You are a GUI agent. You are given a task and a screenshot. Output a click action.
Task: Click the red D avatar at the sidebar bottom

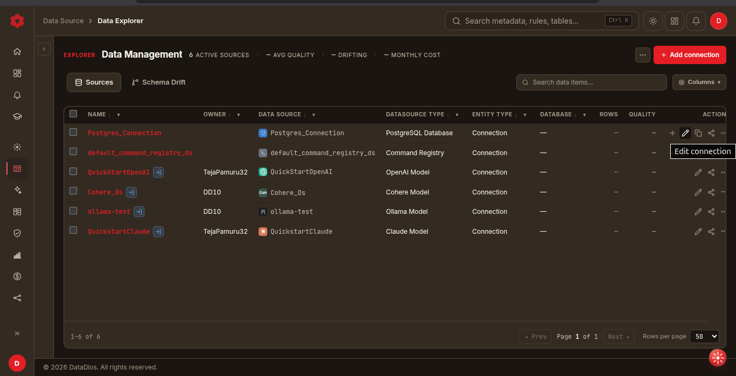click(17, 364)
